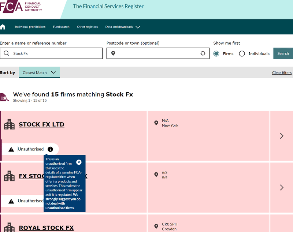Open Fund search page
Viewport: 293px width, 232px height.
click(61, 27)
